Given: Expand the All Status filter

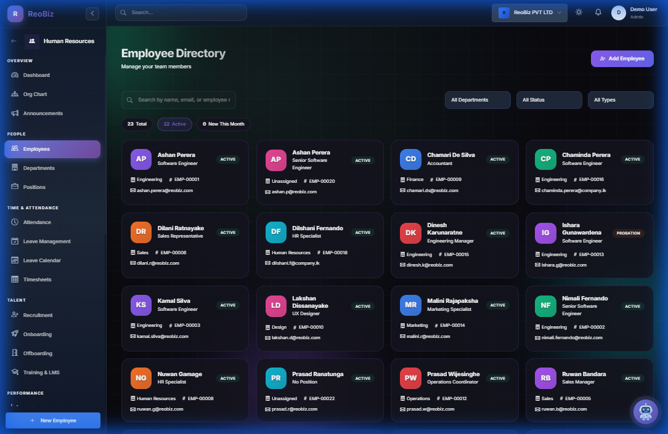Looking at the screenshot, I should pos(549,100).
